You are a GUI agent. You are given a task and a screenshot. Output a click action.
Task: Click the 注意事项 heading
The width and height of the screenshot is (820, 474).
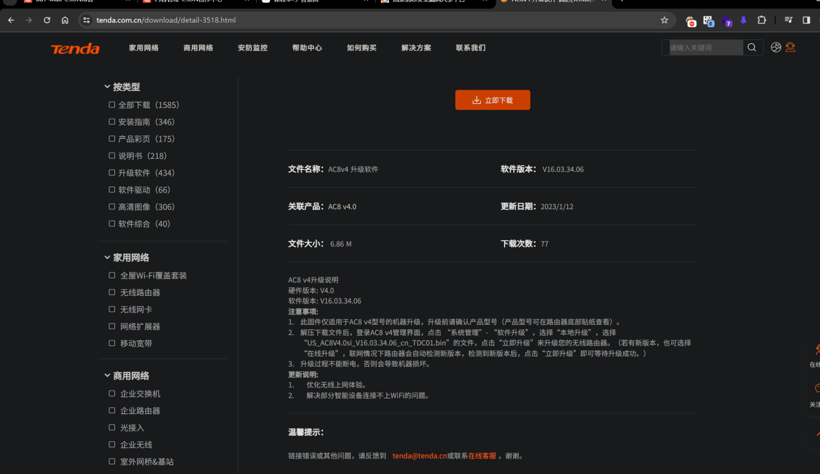(303, 311)
